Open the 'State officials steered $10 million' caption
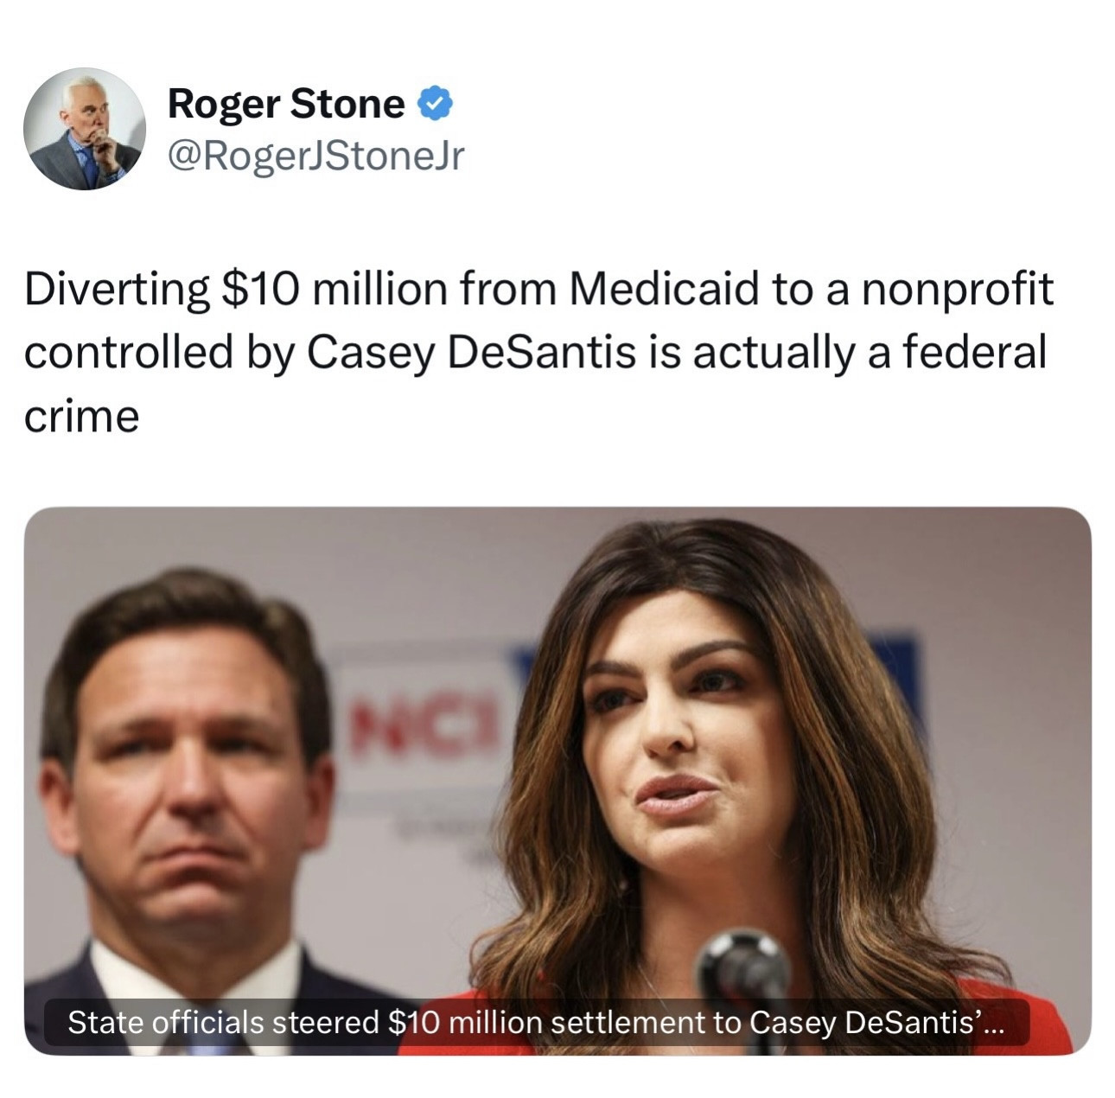 pyautogui.click(x=536, y=1023)
